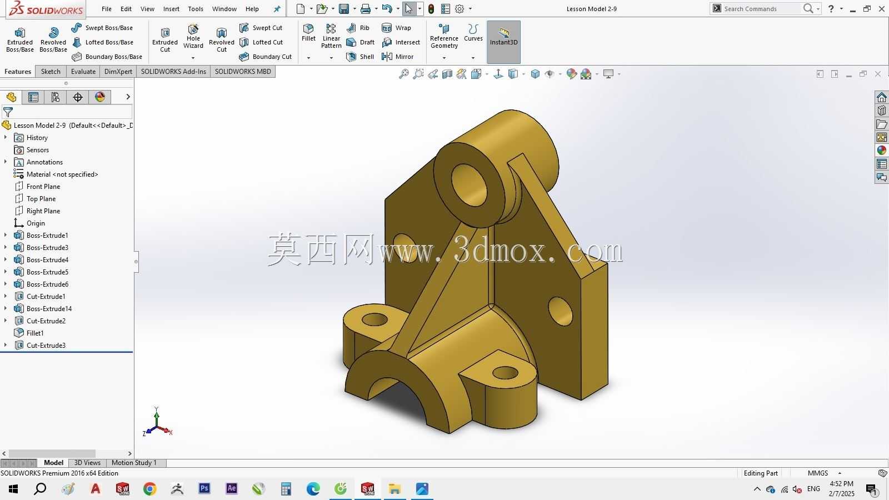The height and width of the screenshot is (500, 889).
Task: Select the Revolved Boss/Base tool
Action: pos(53,40)
